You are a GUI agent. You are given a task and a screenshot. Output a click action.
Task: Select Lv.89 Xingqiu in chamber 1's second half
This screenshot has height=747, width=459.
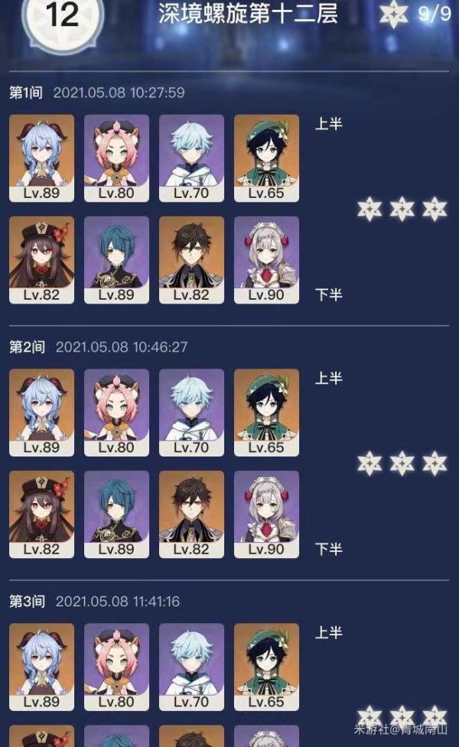[116, 260]
